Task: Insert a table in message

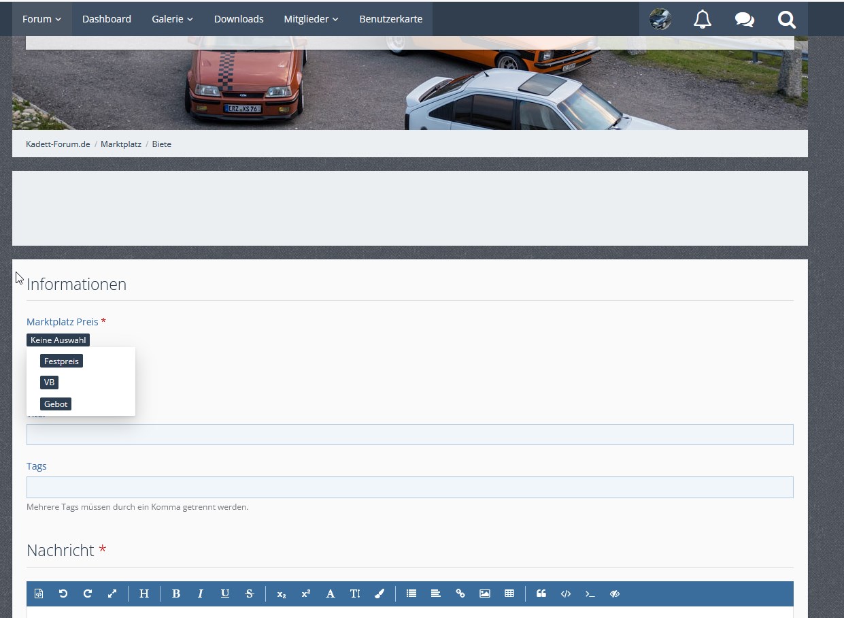Action: tap(509, 593)
